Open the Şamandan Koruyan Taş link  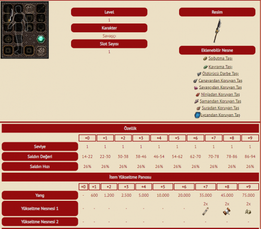(220, 101)
